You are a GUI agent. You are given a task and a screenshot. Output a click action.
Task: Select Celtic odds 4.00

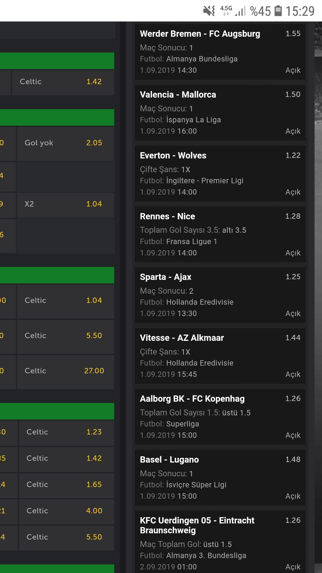coord(66,512)
